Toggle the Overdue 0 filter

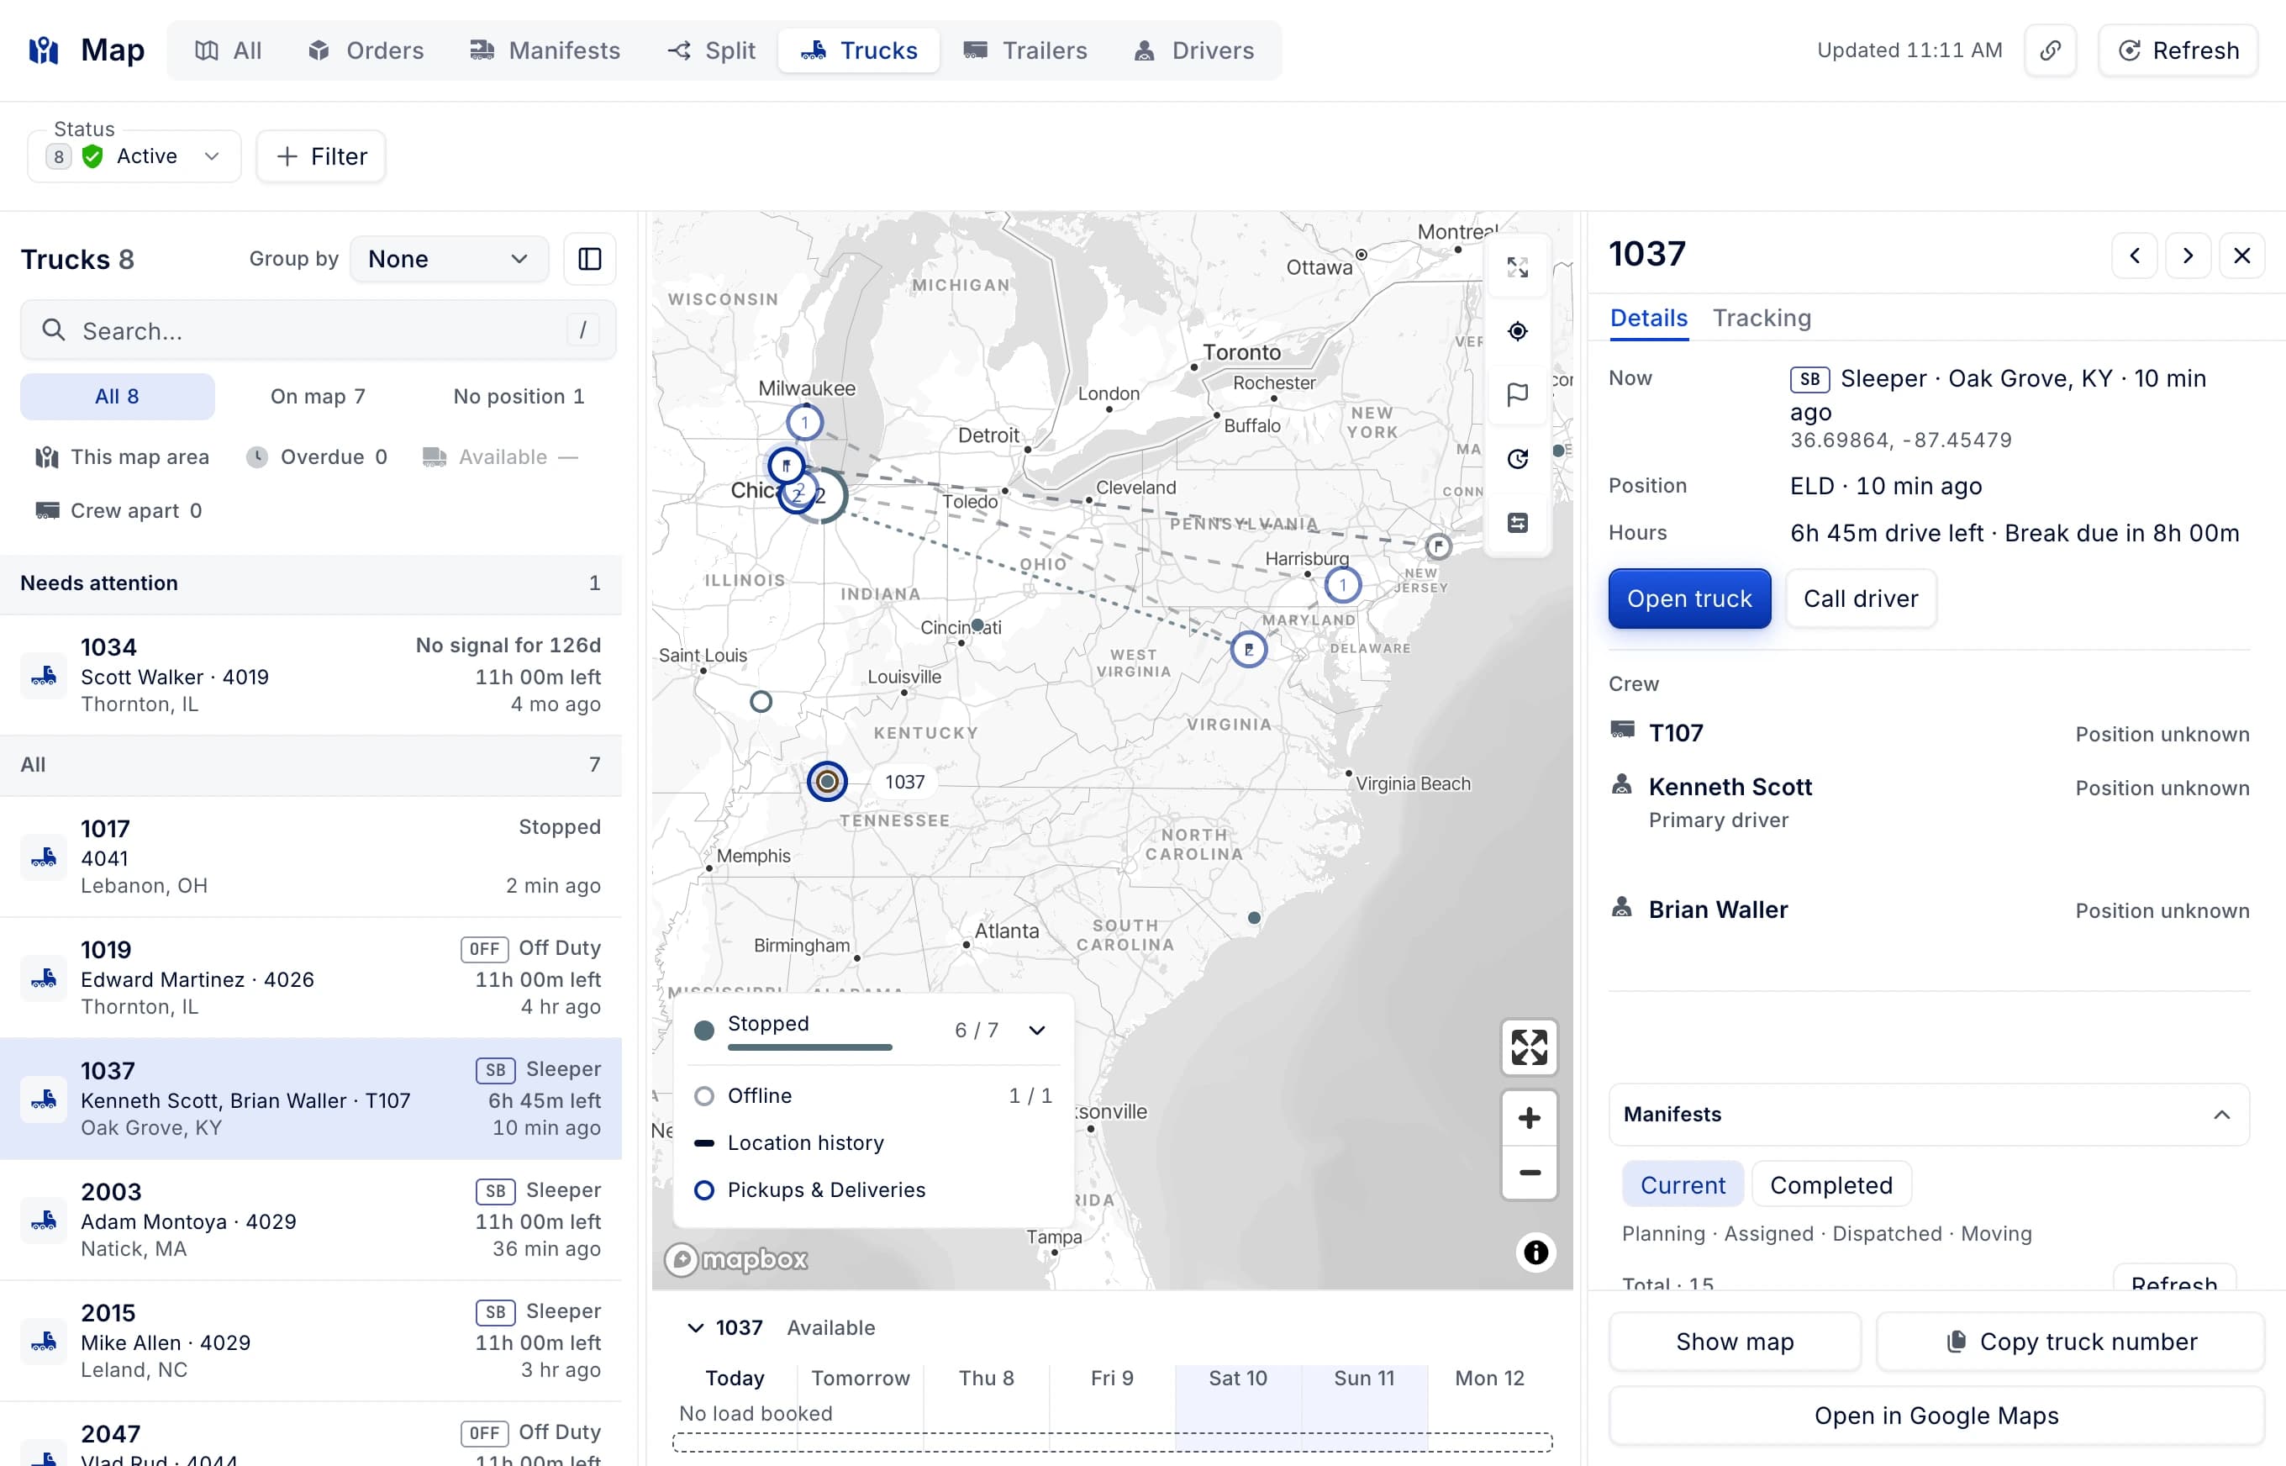(317, 457)
